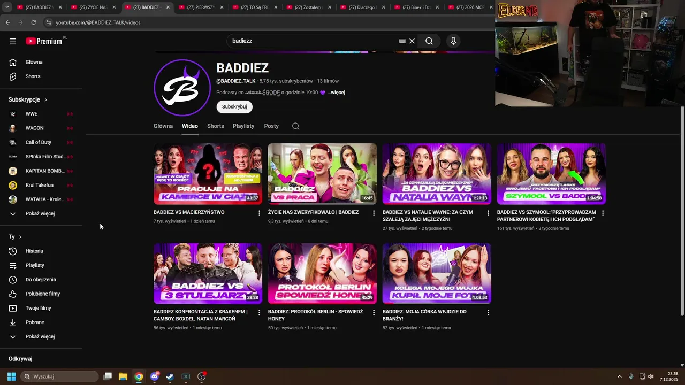Open options for ŻYCIE NAS ZWERYFIKOWAŁO video
This screenshot has width=685, height=385.
pos(374,213)
